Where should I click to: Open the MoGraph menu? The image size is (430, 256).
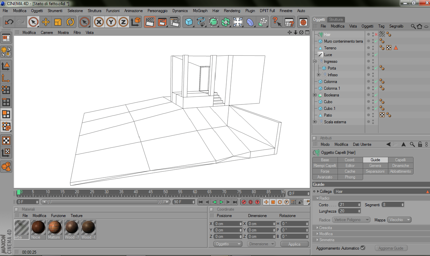tap(200, 11)
